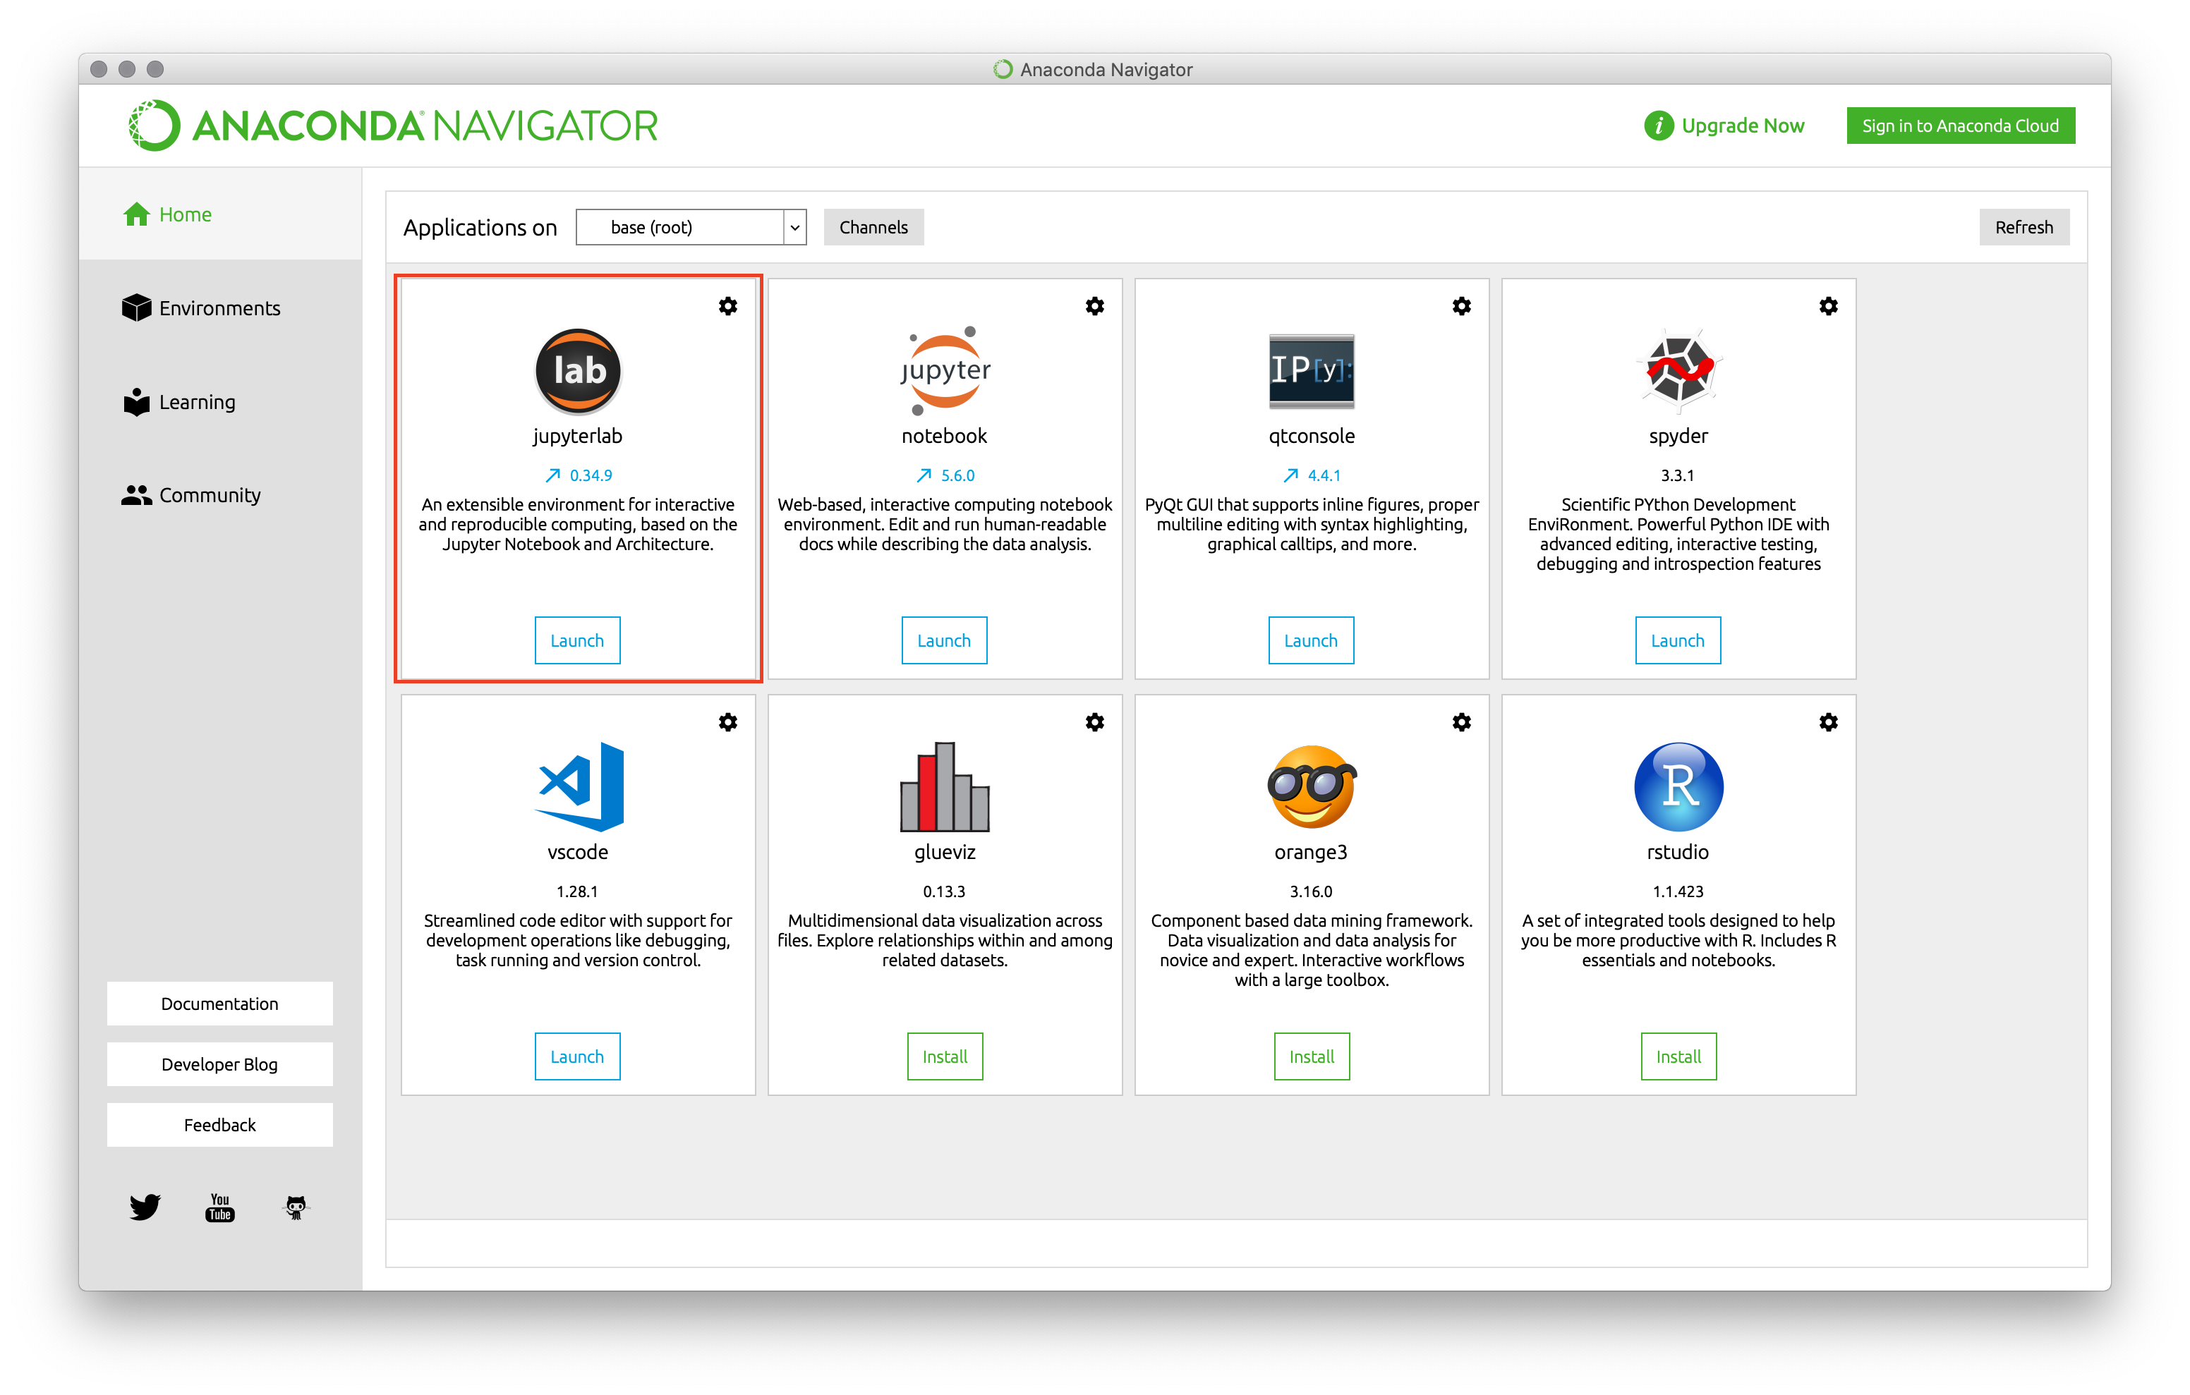Click the Upgrade Now link
2190x1395 pixels.
click(x=1743, y=126)
